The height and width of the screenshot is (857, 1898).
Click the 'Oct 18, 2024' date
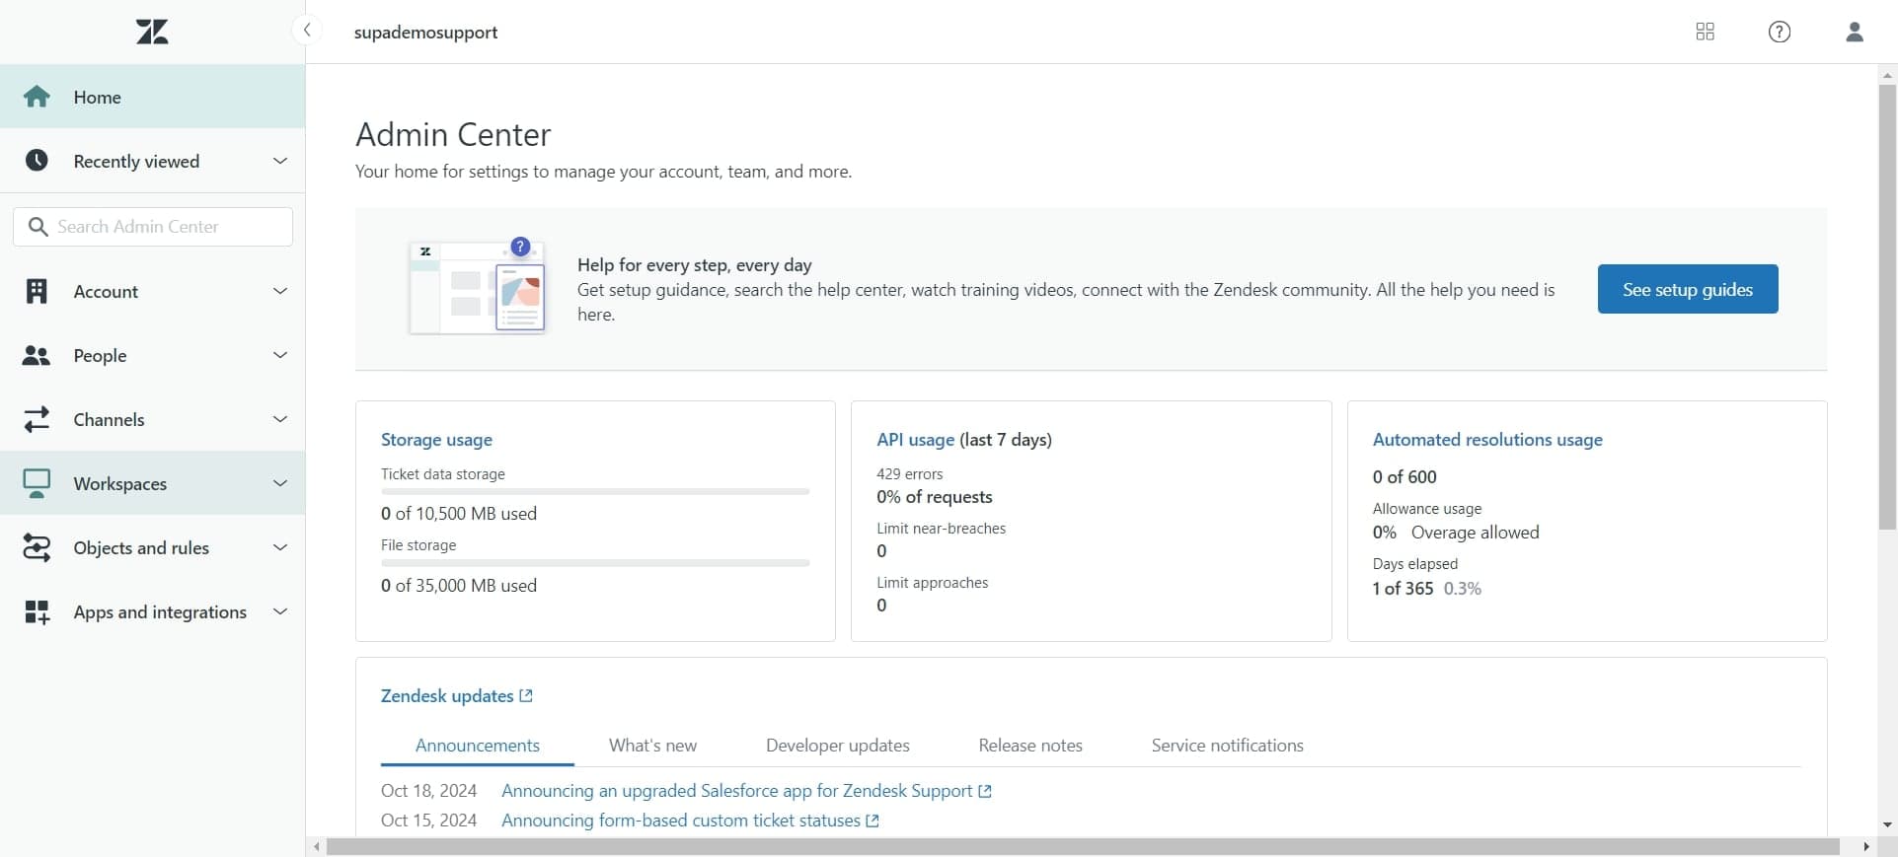pyautogui.click(x=428, y=791)
